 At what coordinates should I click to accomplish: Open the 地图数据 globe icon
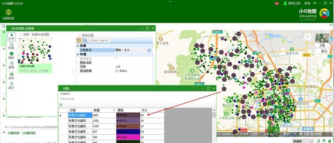click(9, 12)
